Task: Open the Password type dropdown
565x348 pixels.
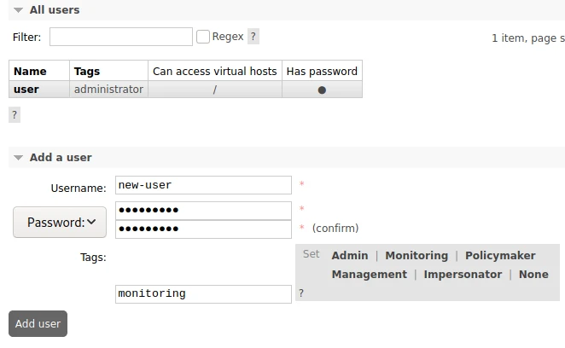Action: (60, 222)
